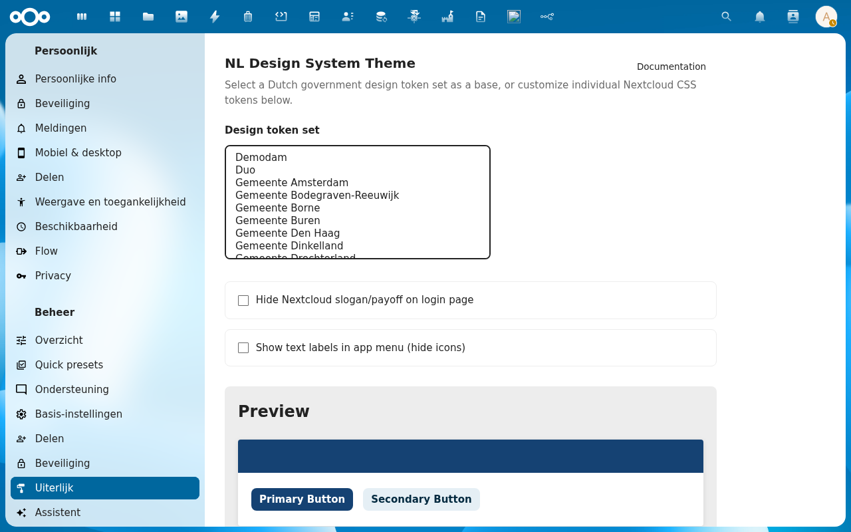The image size is (851, 532).
Task: Go to Persoonlijke info settings
Action: point(105,79)
